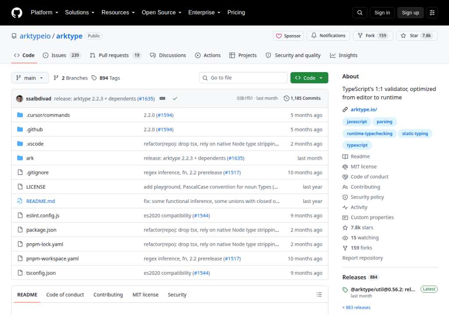View the 894 Tags link
The height and width of the screenshot is (315, 449).
pos(106,78)
